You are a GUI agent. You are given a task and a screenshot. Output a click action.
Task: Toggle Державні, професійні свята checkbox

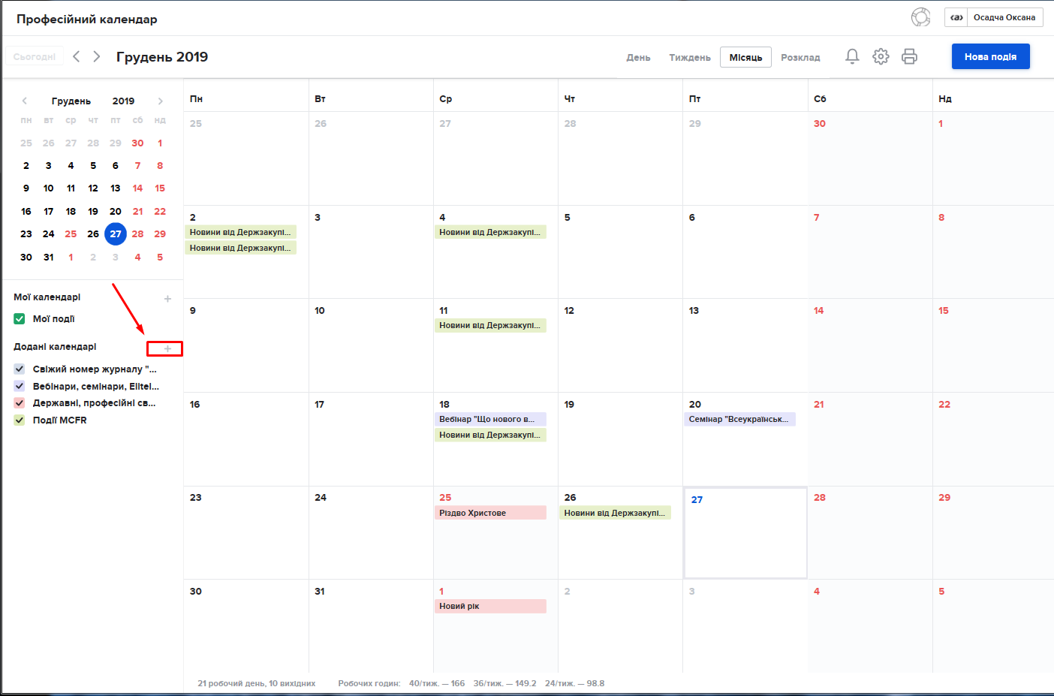[x=20, y=403]
